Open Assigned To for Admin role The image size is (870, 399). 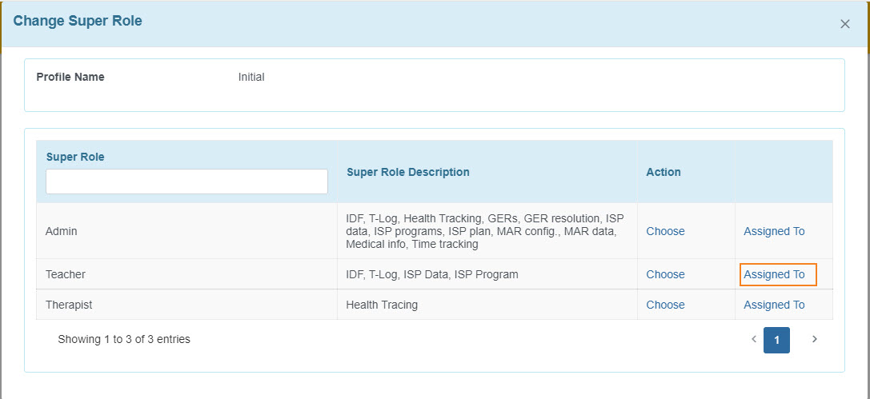pos(774,231)
